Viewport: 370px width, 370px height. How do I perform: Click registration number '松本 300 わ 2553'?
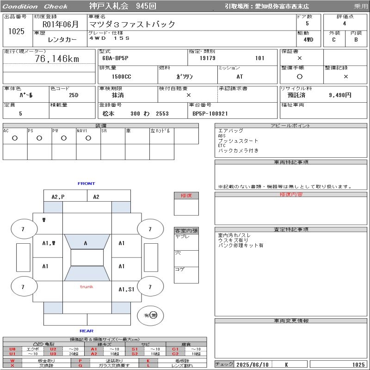[136, 113]
